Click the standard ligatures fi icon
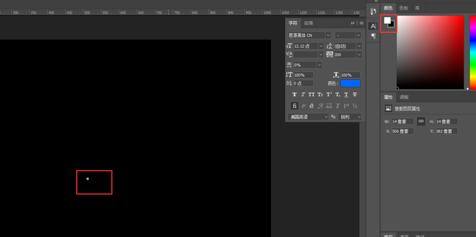The image size is (476, 237). pyautogui.click(x=294, y=106)
